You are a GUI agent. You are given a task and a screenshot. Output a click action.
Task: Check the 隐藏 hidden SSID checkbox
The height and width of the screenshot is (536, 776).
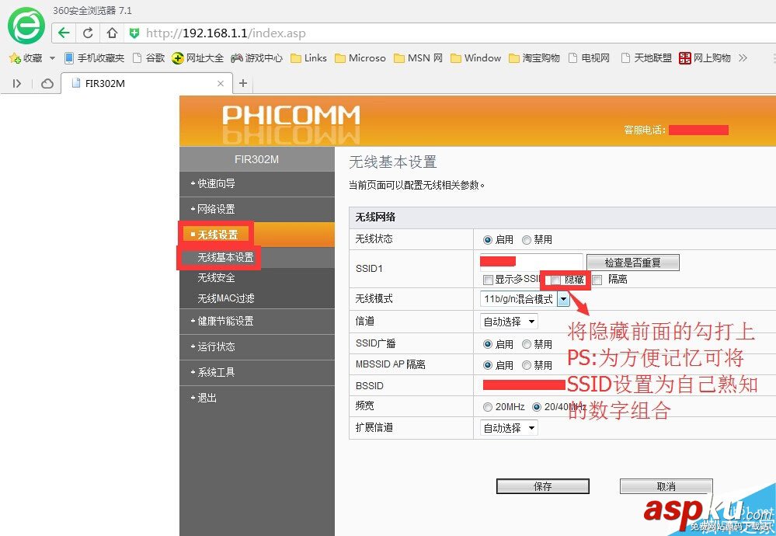point(555,280)
